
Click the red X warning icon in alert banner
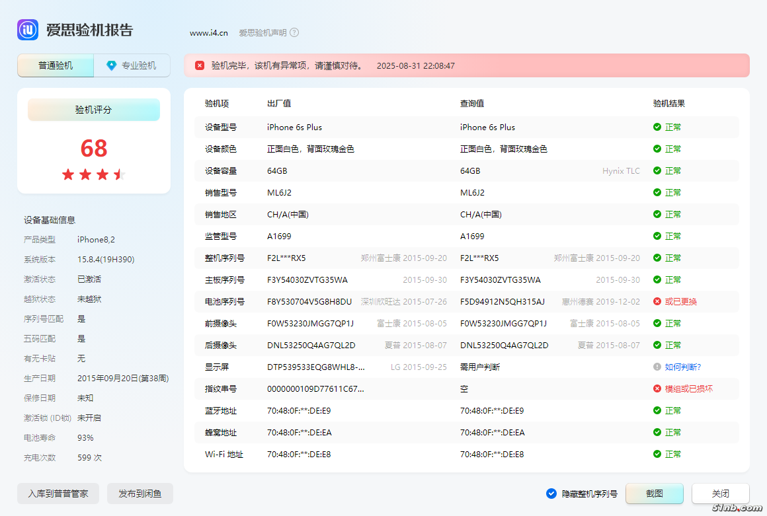click(200, 65)
